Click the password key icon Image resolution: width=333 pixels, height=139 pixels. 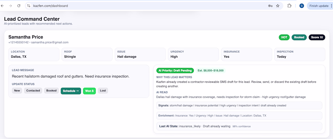tap(270, 6)
